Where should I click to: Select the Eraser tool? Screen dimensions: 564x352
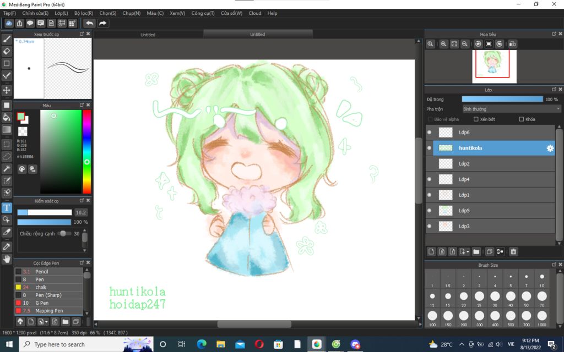coord(7,51)
